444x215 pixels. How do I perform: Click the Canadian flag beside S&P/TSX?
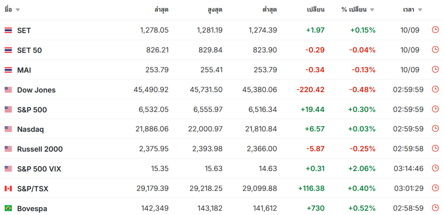pyautogui.click(x=8, y=189)
